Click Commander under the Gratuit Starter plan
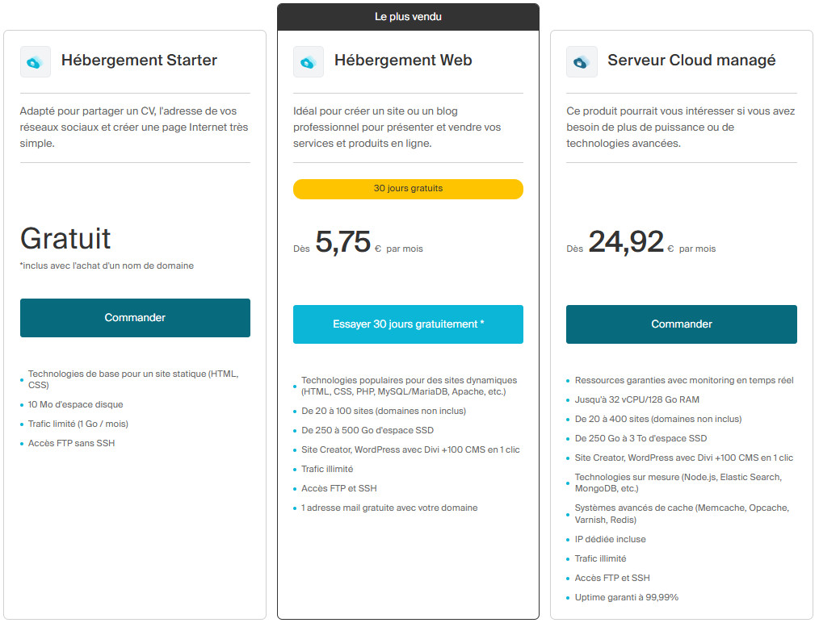819x627 pixels. pyautogui.click(x=135, y=318)
